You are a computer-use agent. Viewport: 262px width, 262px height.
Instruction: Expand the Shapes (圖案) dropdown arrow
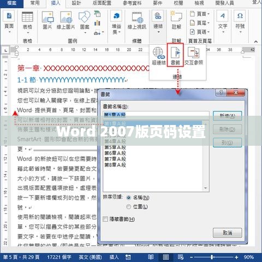point(85,33)
